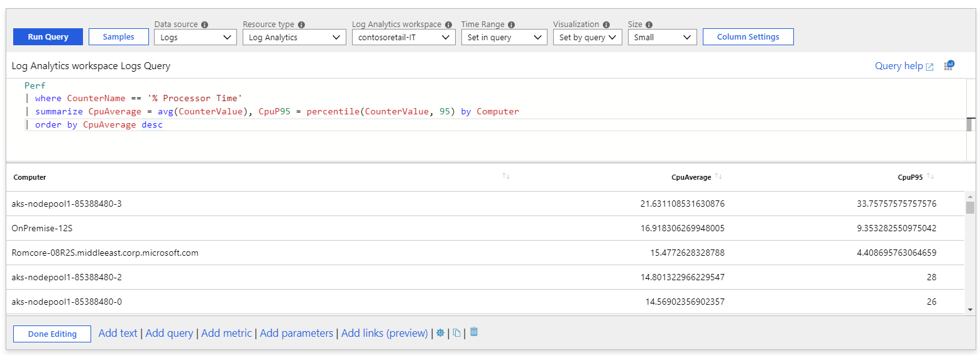This screenshot has width=980, height=355.
Task: Click results grid scroll-down arrow
Action: (970, 309)
